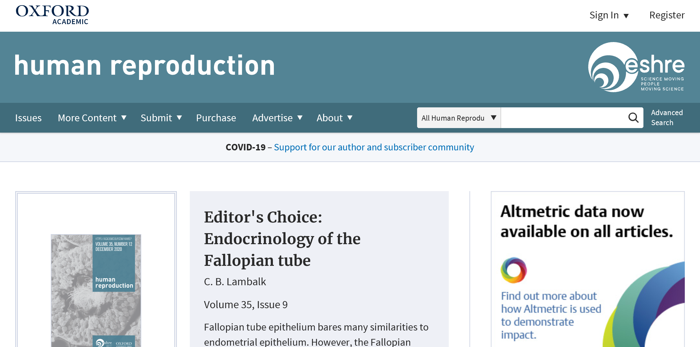Click the magnifying glass search icon

[x=633, y=118]
